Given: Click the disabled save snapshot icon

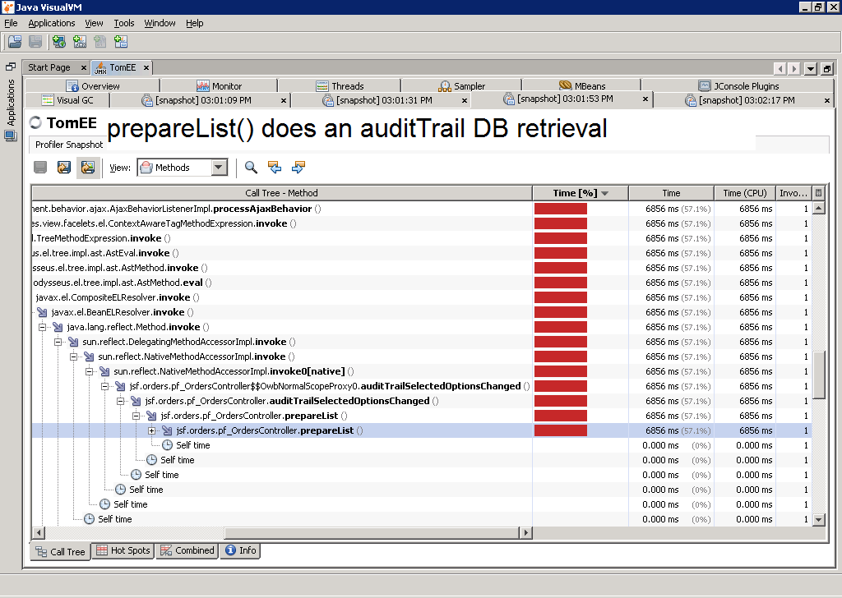Looking at the screenshot, I should point(40,168).
